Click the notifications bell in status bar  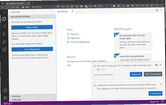click(162, 101)
